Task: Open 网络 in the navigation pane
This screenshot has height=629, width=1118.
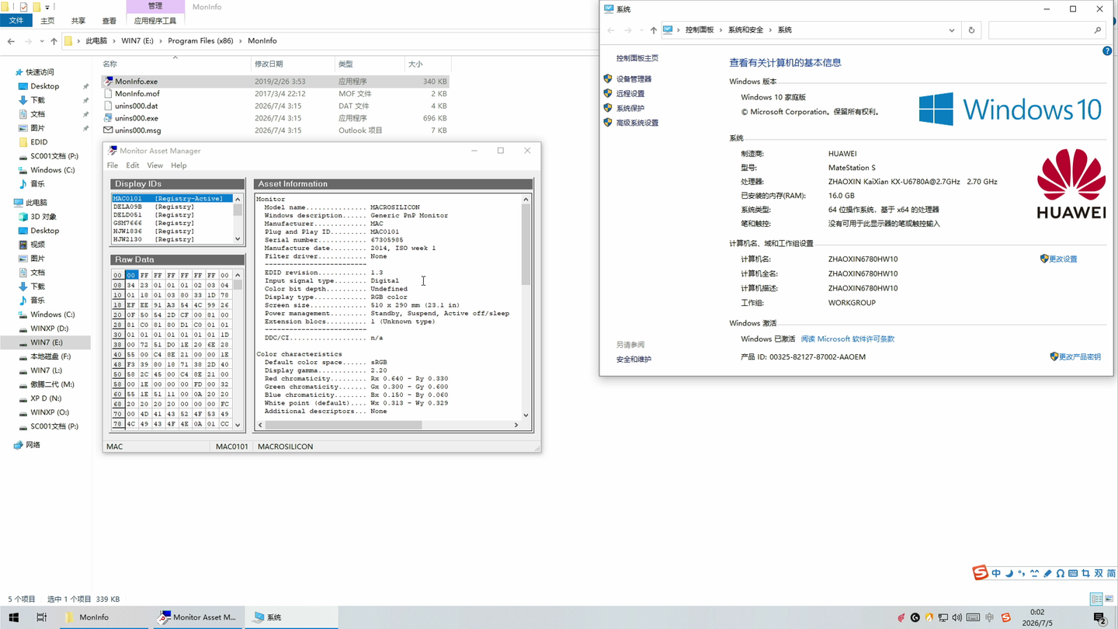Action: pos(33,445)
